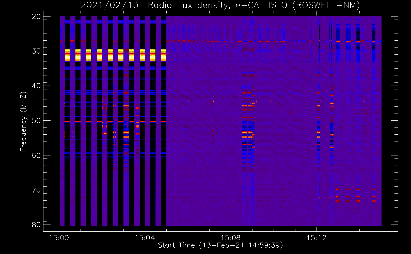Click the '30' frequency tick label

pos(37,51)
